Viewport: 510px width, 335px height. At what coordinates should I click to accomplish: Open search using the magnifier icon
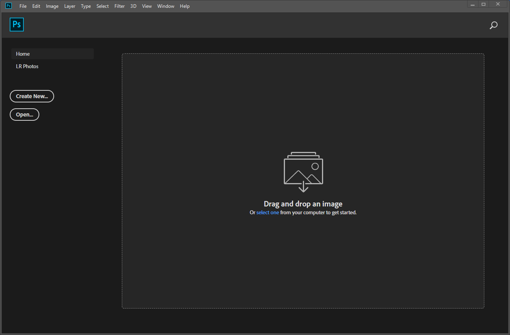[x=493, y=25]
